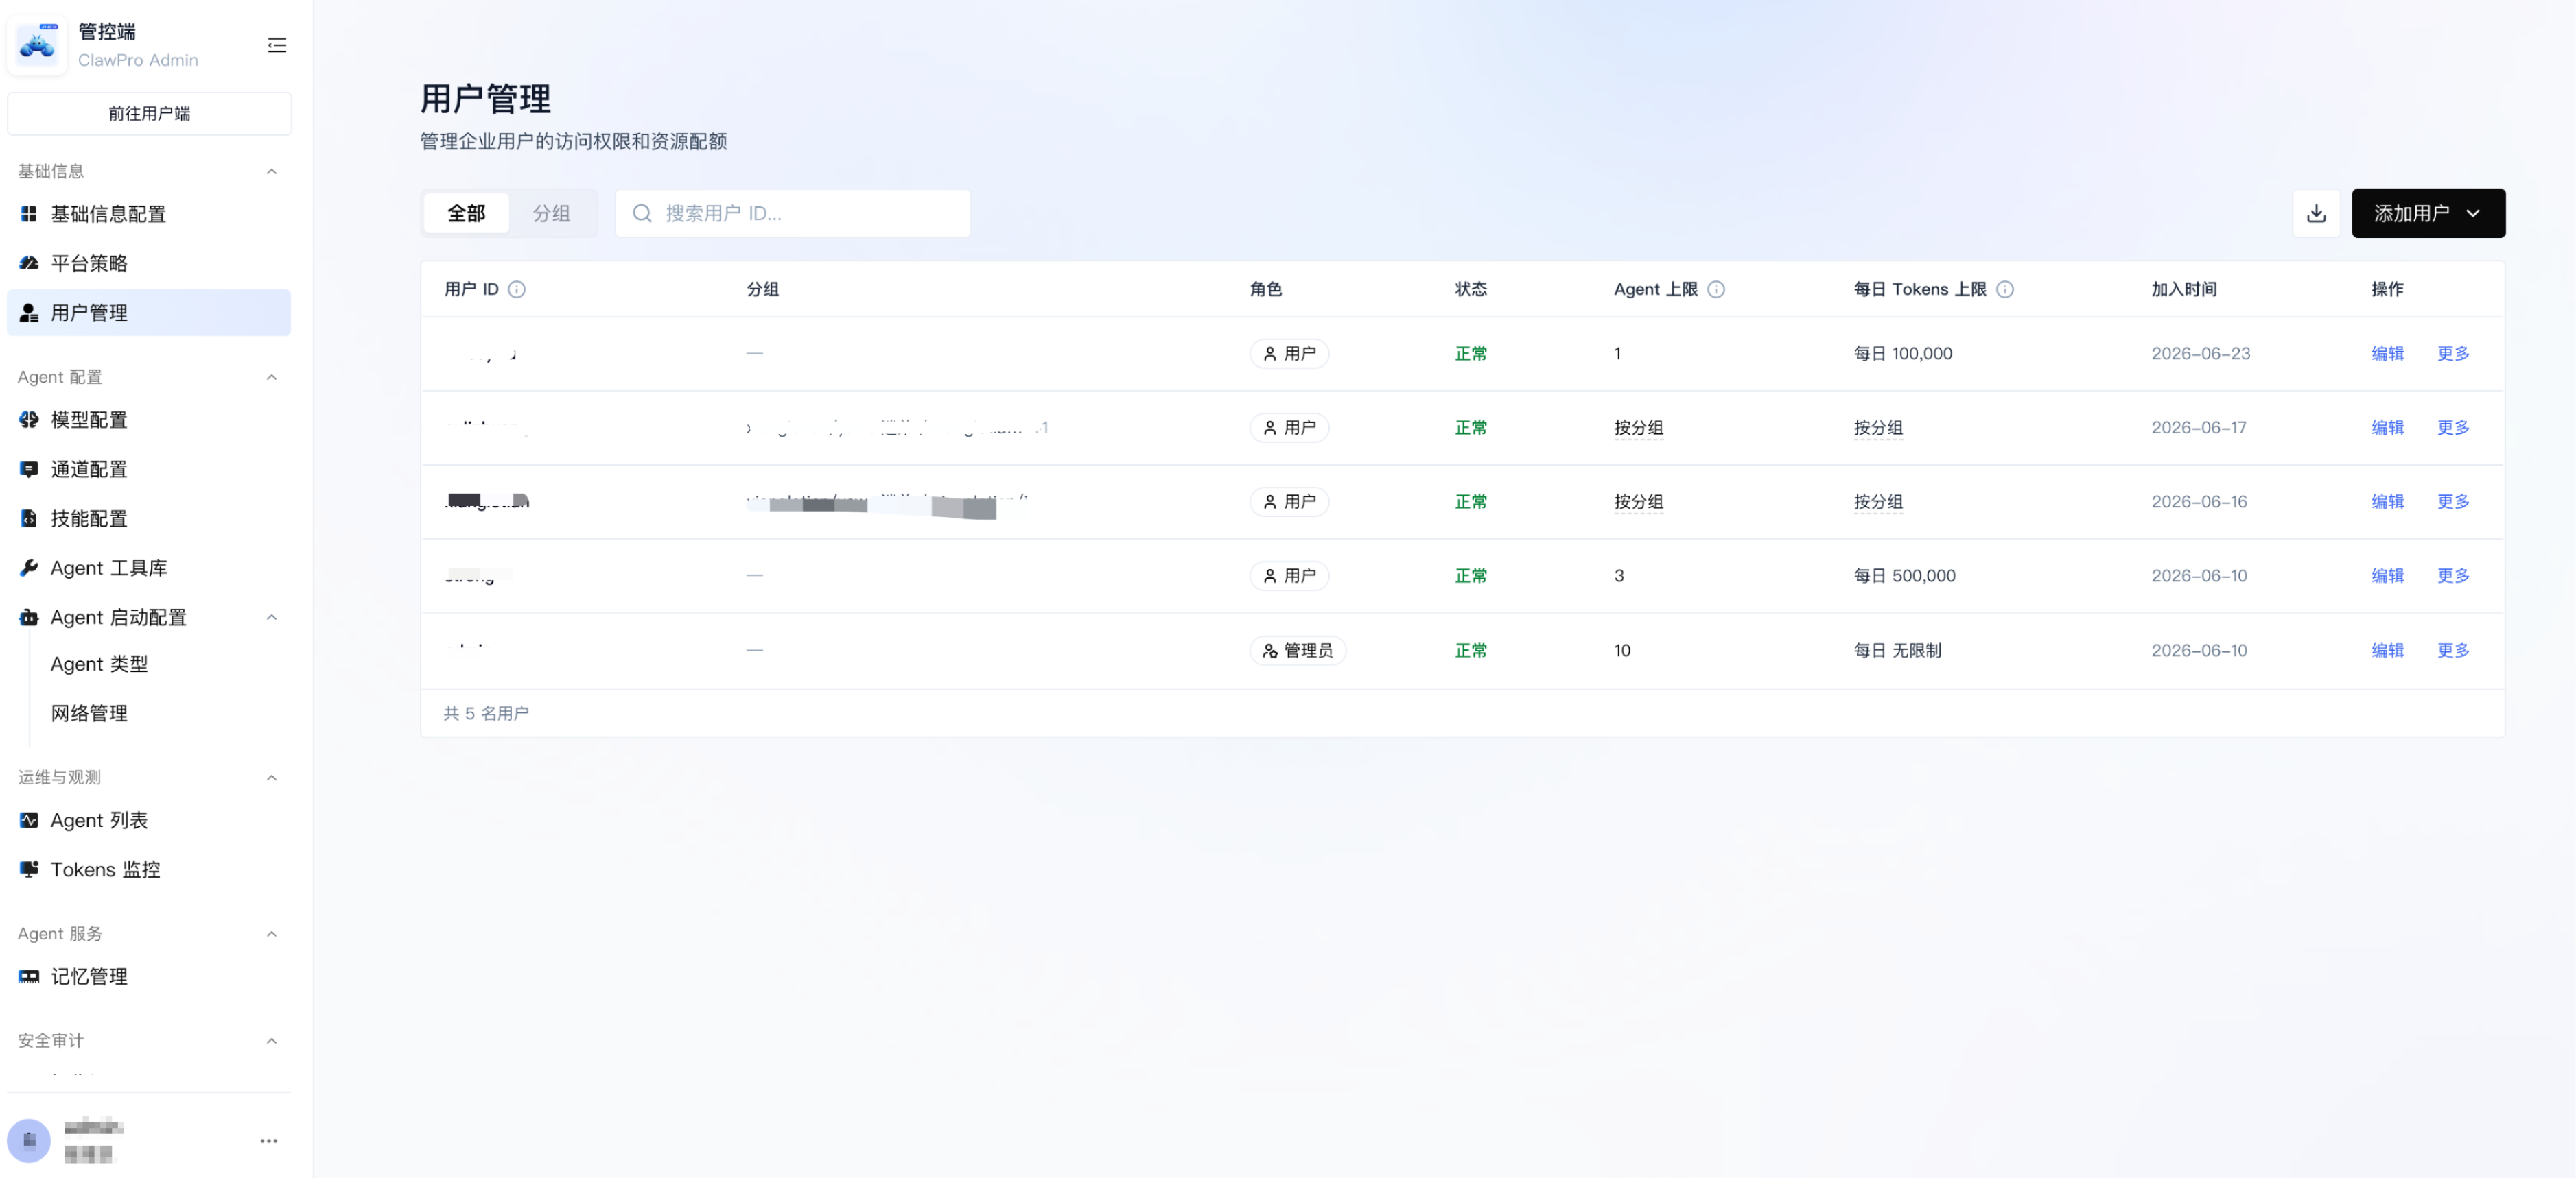This screenshot has height=1178, width=2576.
Task: Open 更多 menu for the 管理员 row
Action: (2453, 651)
